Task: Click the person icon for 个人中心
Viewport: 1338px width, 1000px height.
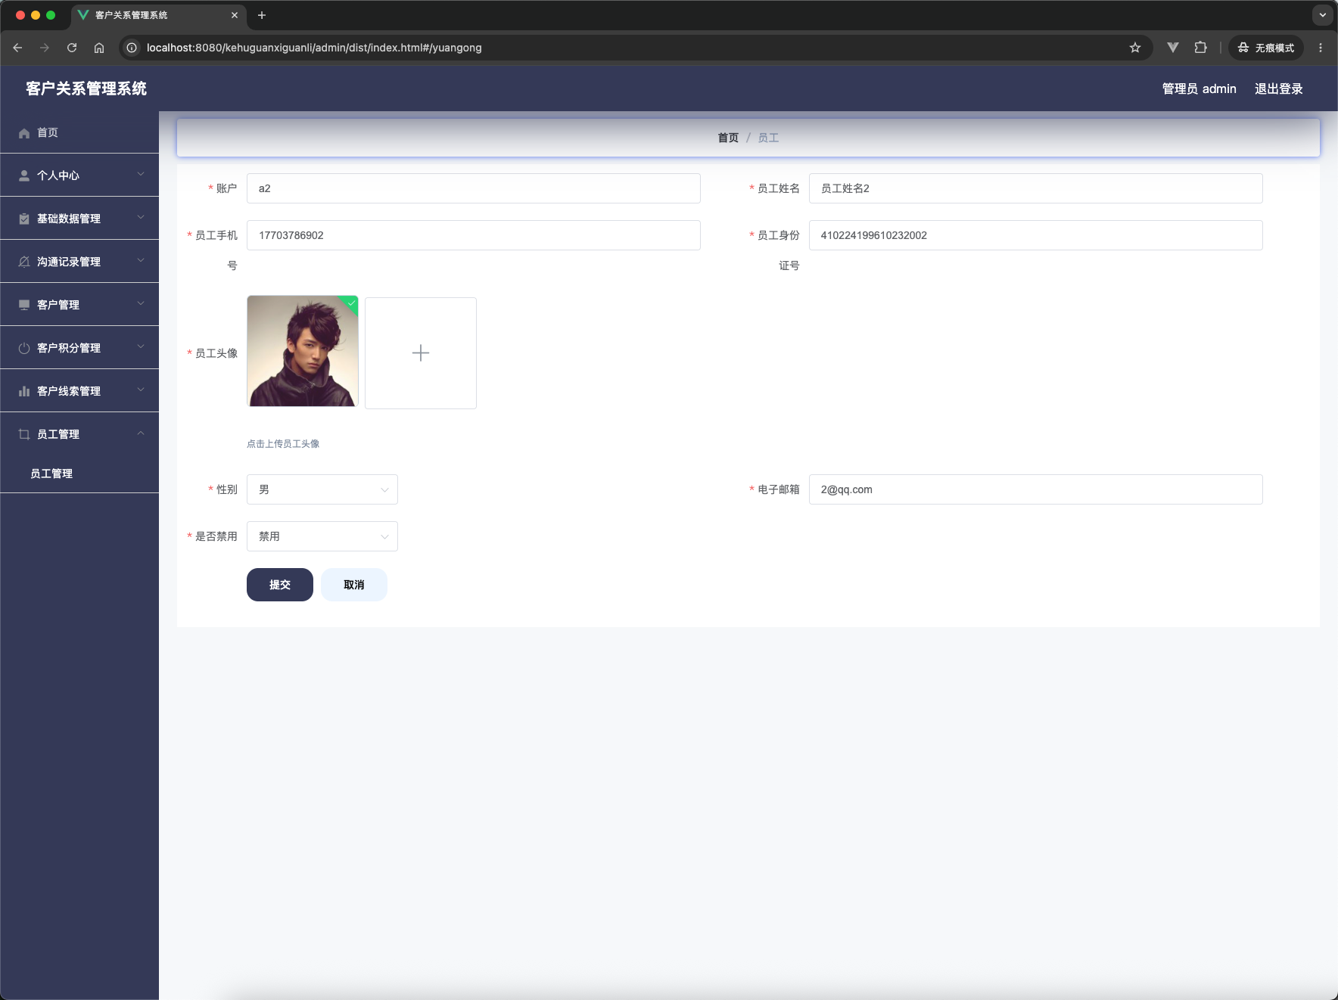Action: (x=24, y=175)
